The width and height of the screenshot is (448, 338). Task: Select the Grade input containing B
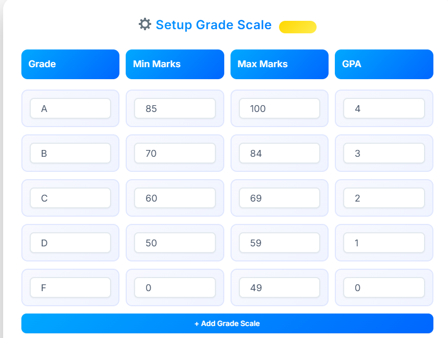click(70, 153)
